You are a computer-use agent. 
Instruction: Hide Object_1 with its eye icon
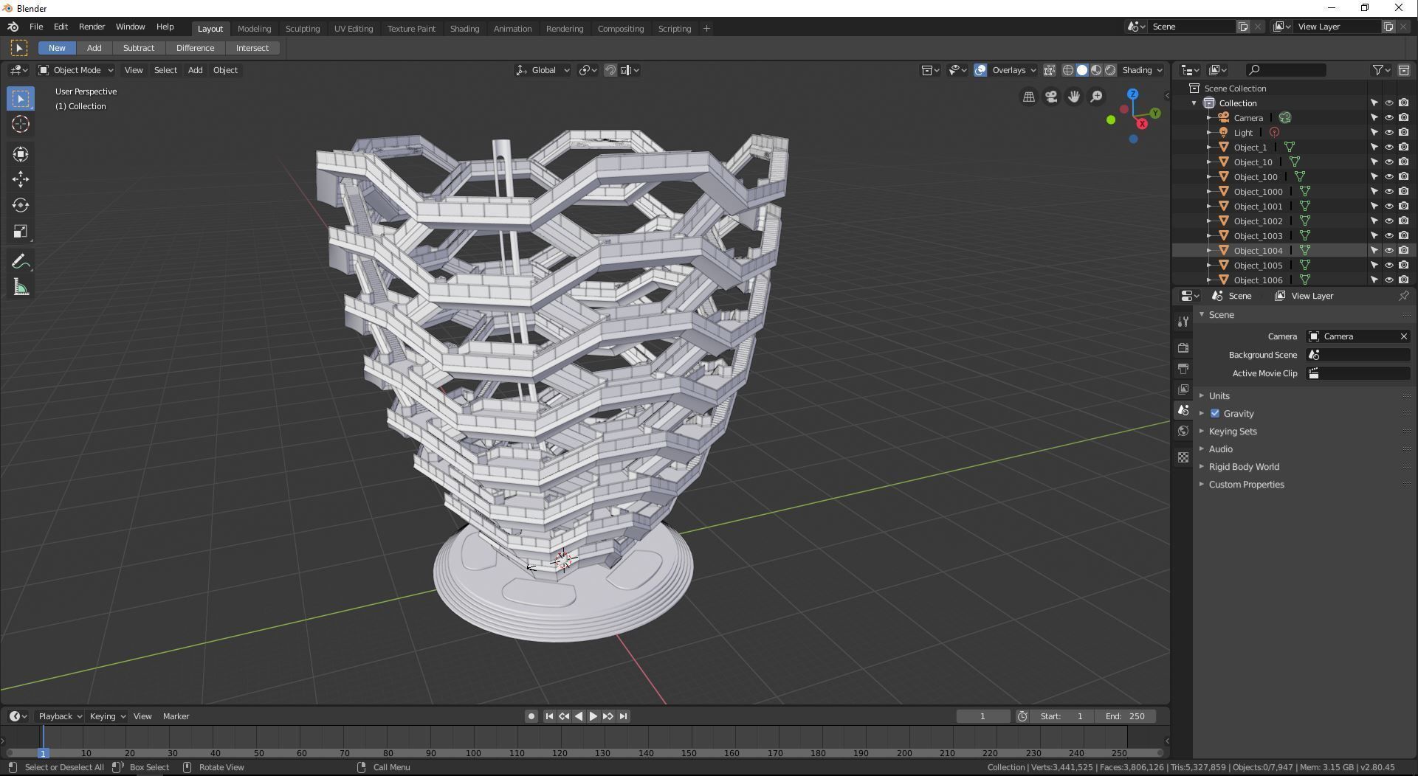pos(1388,148)
